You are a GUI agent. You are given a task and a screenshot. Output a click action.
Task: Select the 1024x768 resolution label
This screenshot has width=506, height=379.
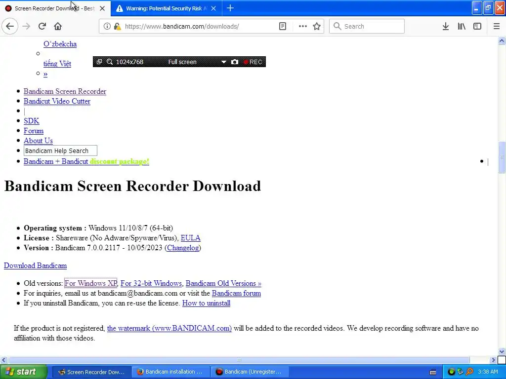pyautogui.click(x=129, y=62)
